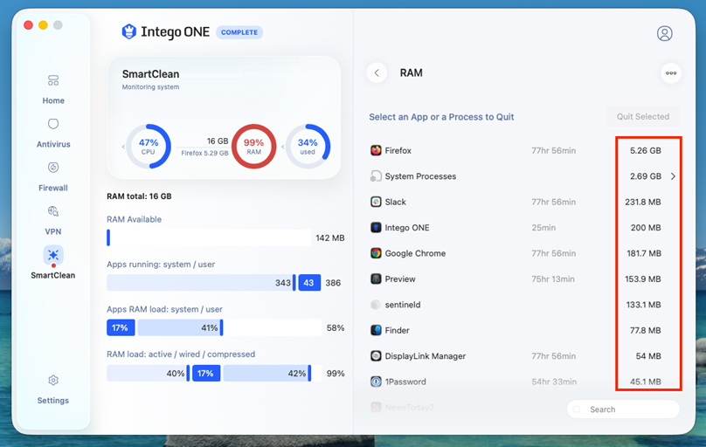
Task: Click the Intego ONE crown logo
Action: [x=128, y=32]
